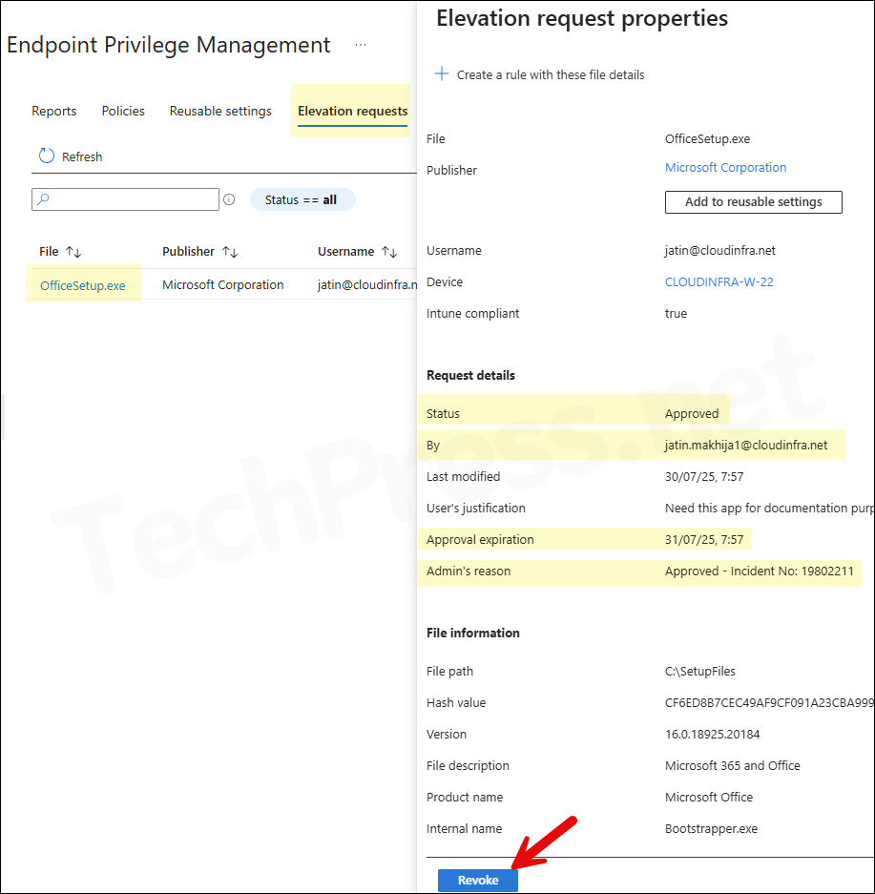Select the Incident No: 19802211 admin reason
Viewport: 875px width, 894px height.
coord(760,571)
